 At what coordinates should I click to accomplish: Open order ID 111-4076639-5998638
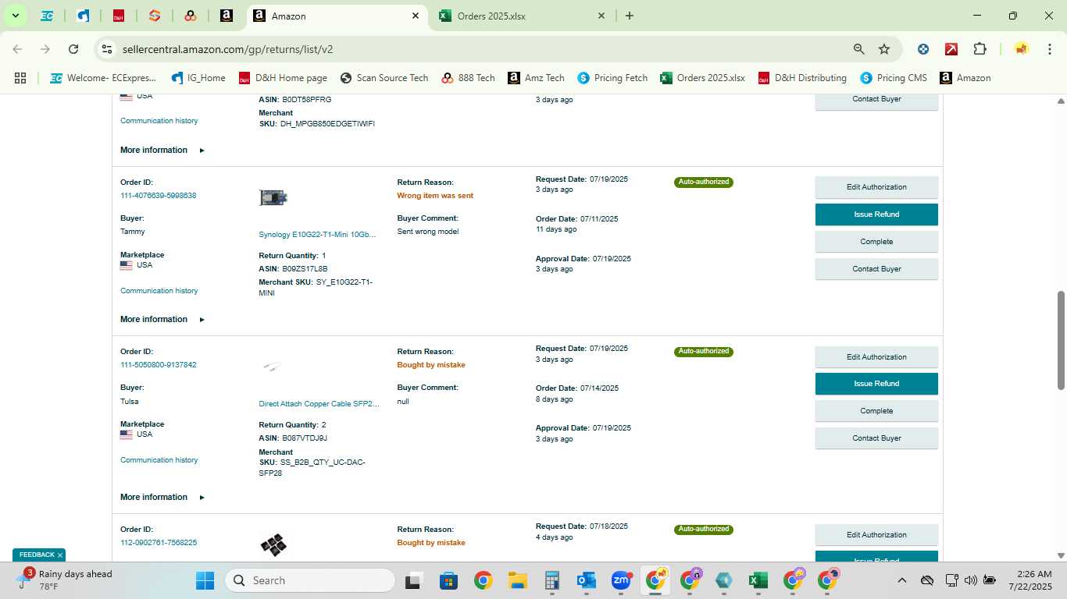[x=159, y=196]
